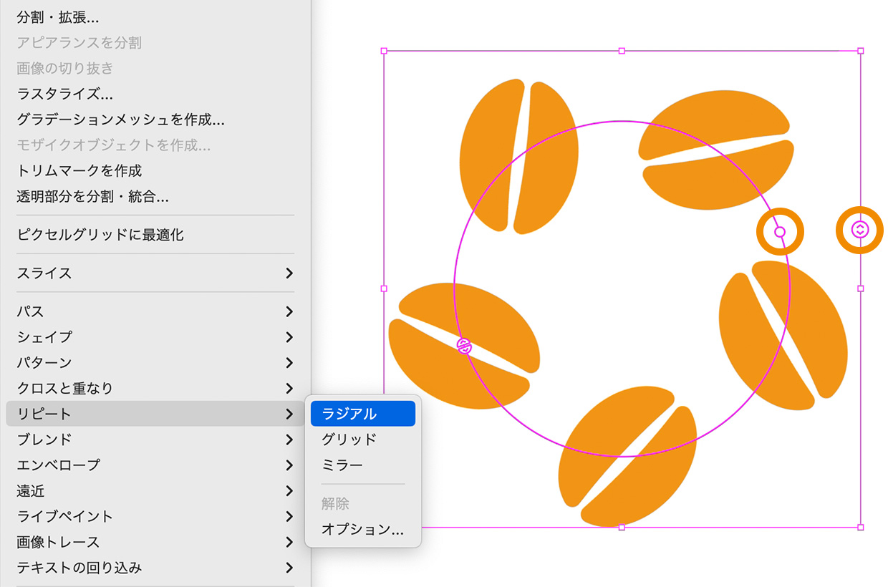The width and height of the screenshot is (888, 587).
Task: Select ラジアル from the repeat submenu
Action: pos(363,414)
